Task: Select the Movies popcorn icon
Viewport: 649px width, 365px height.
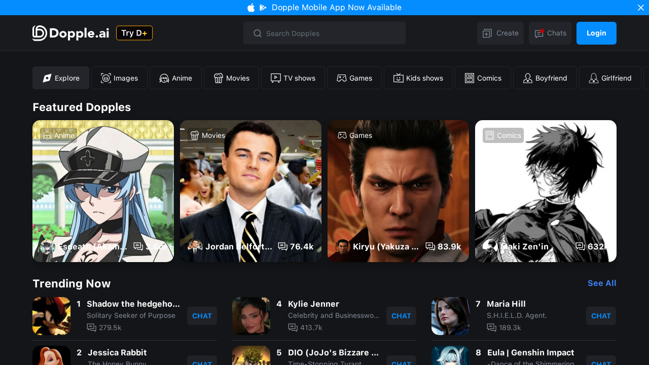Action: [x=218, y=78]
